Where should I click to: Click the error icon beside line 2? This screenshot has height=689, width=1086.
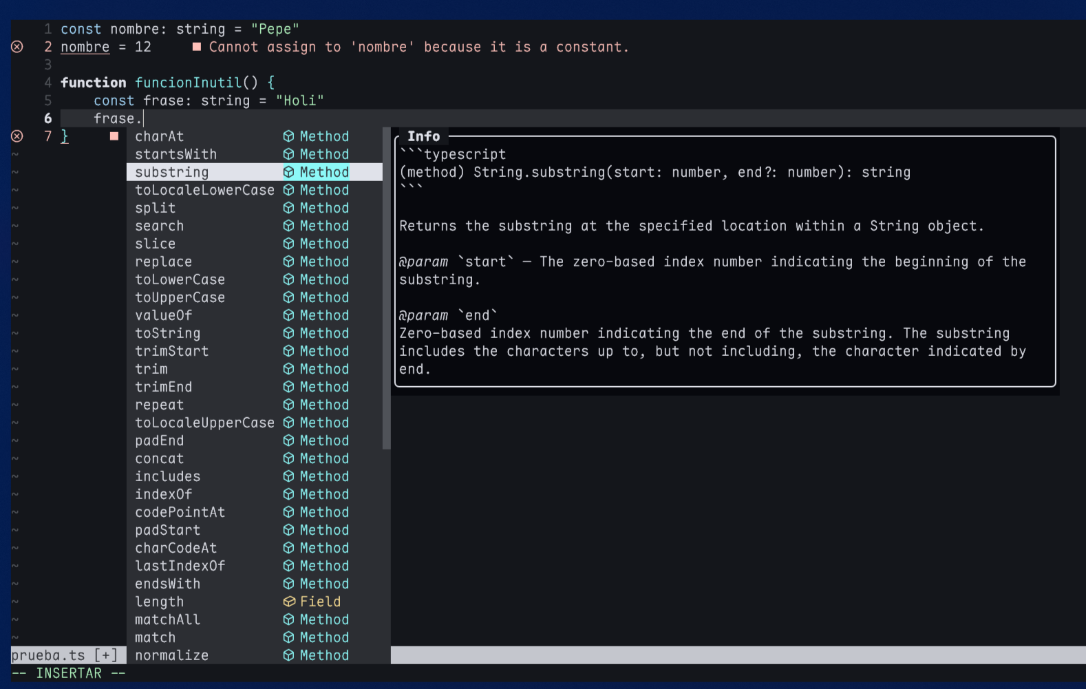click(17, 47)
